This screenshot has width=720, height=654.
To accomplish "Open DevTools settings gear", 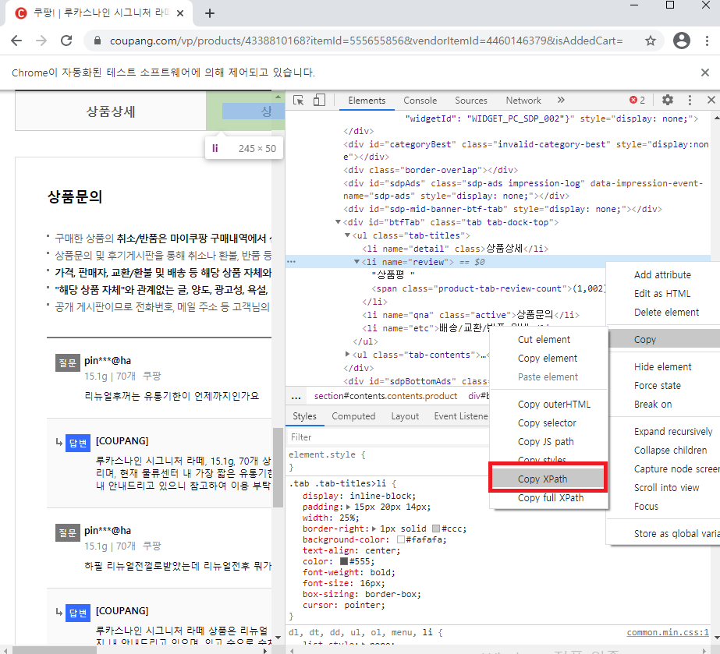I will click(x=667, y=100).
